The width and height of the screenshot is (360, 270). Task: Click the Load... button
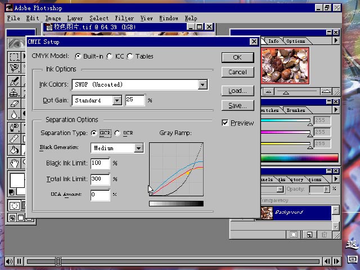click(237, 91)
